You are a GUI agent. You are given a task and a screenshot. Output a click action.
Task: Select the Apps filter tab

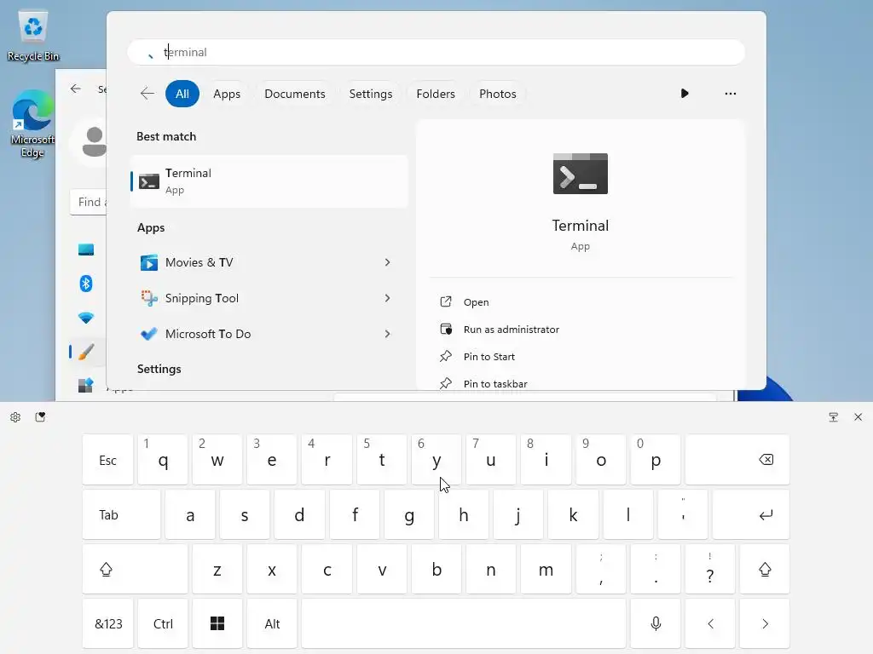(227, 94)
